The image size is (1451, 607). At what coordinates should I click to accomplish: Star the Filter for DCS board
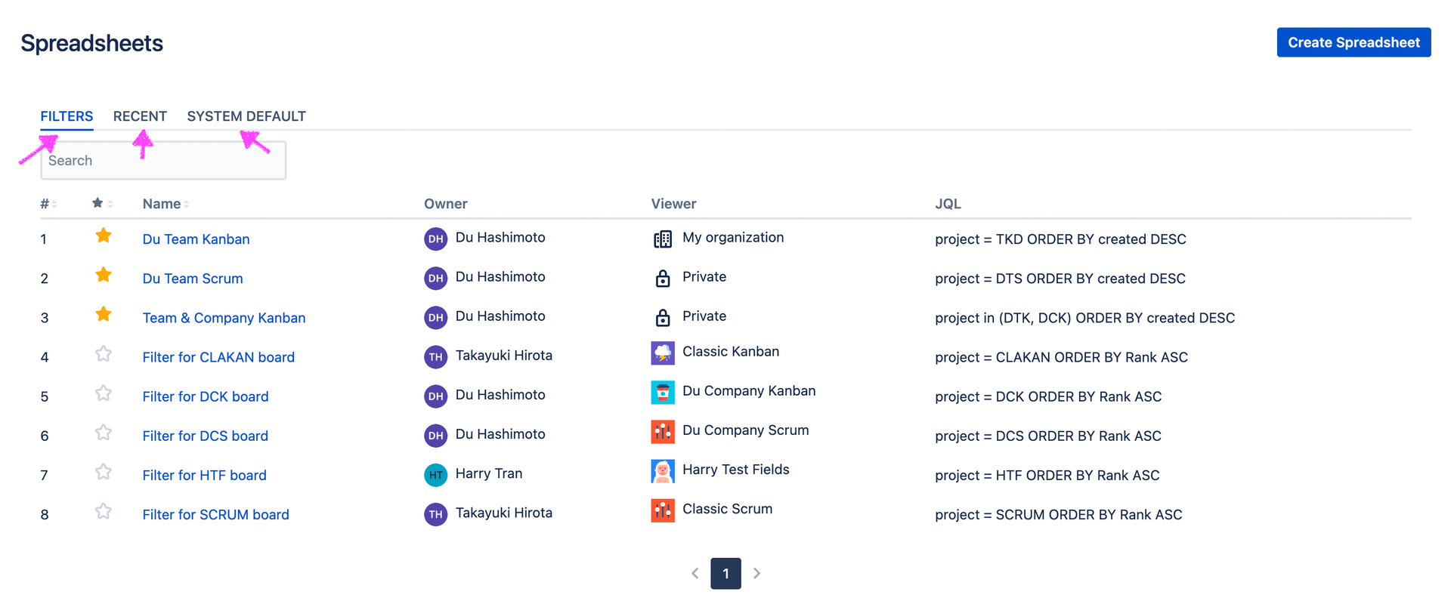coord(104,432)
